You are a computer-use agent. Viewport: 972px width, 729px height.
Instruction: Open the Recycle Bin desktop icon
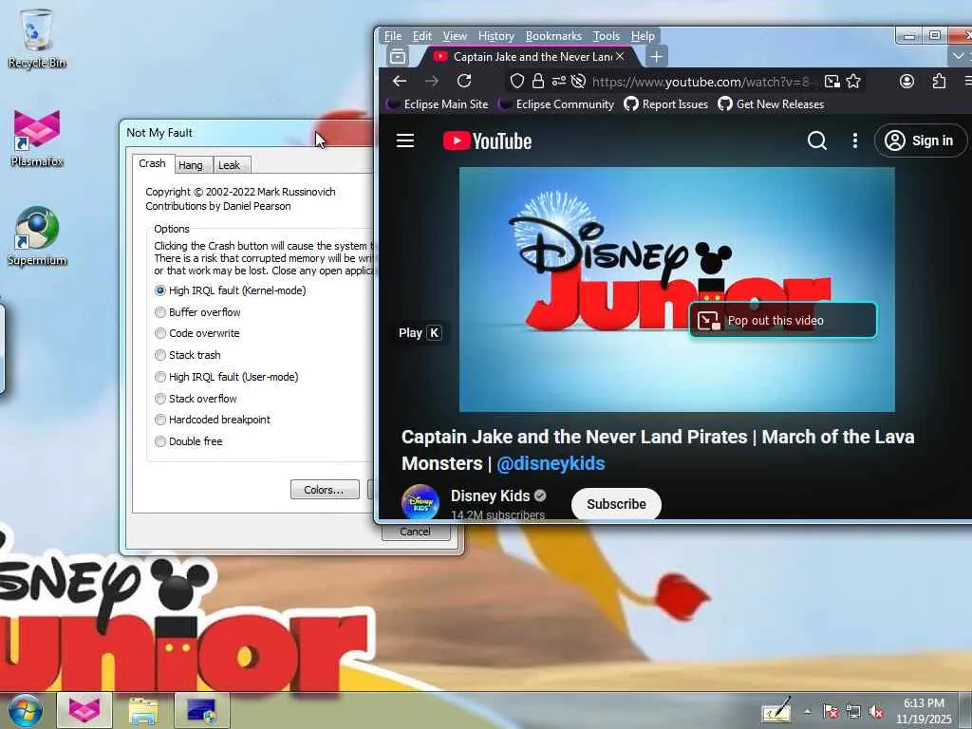[x=37, y=38]
